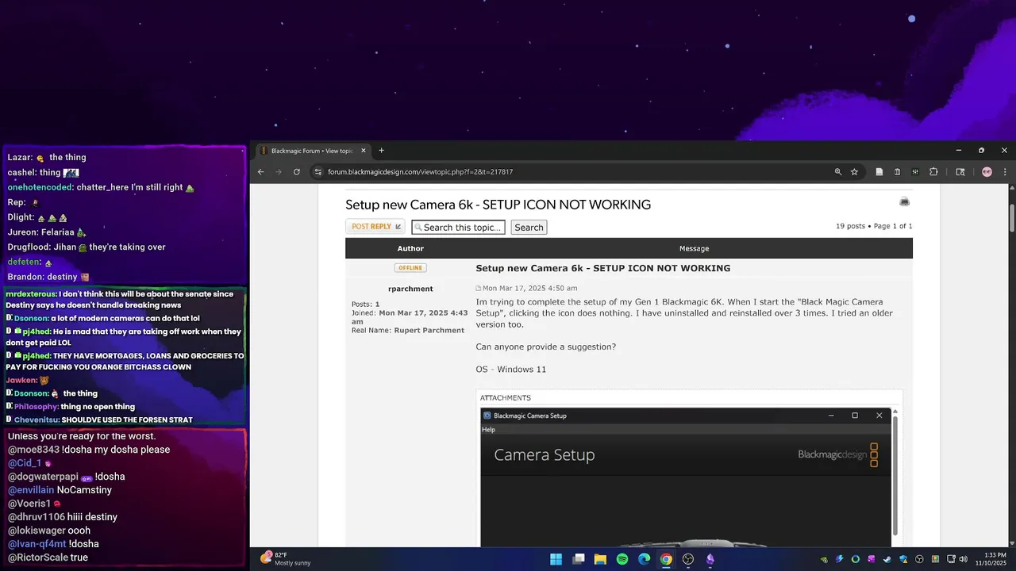
Task: Open the trash-bin-shaped extension icon
Action: pyautogui.click(x=897, y=171)
